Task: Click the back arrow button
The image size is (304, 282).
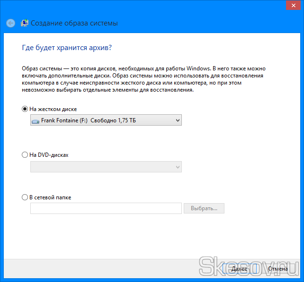Action: point(10,23)
